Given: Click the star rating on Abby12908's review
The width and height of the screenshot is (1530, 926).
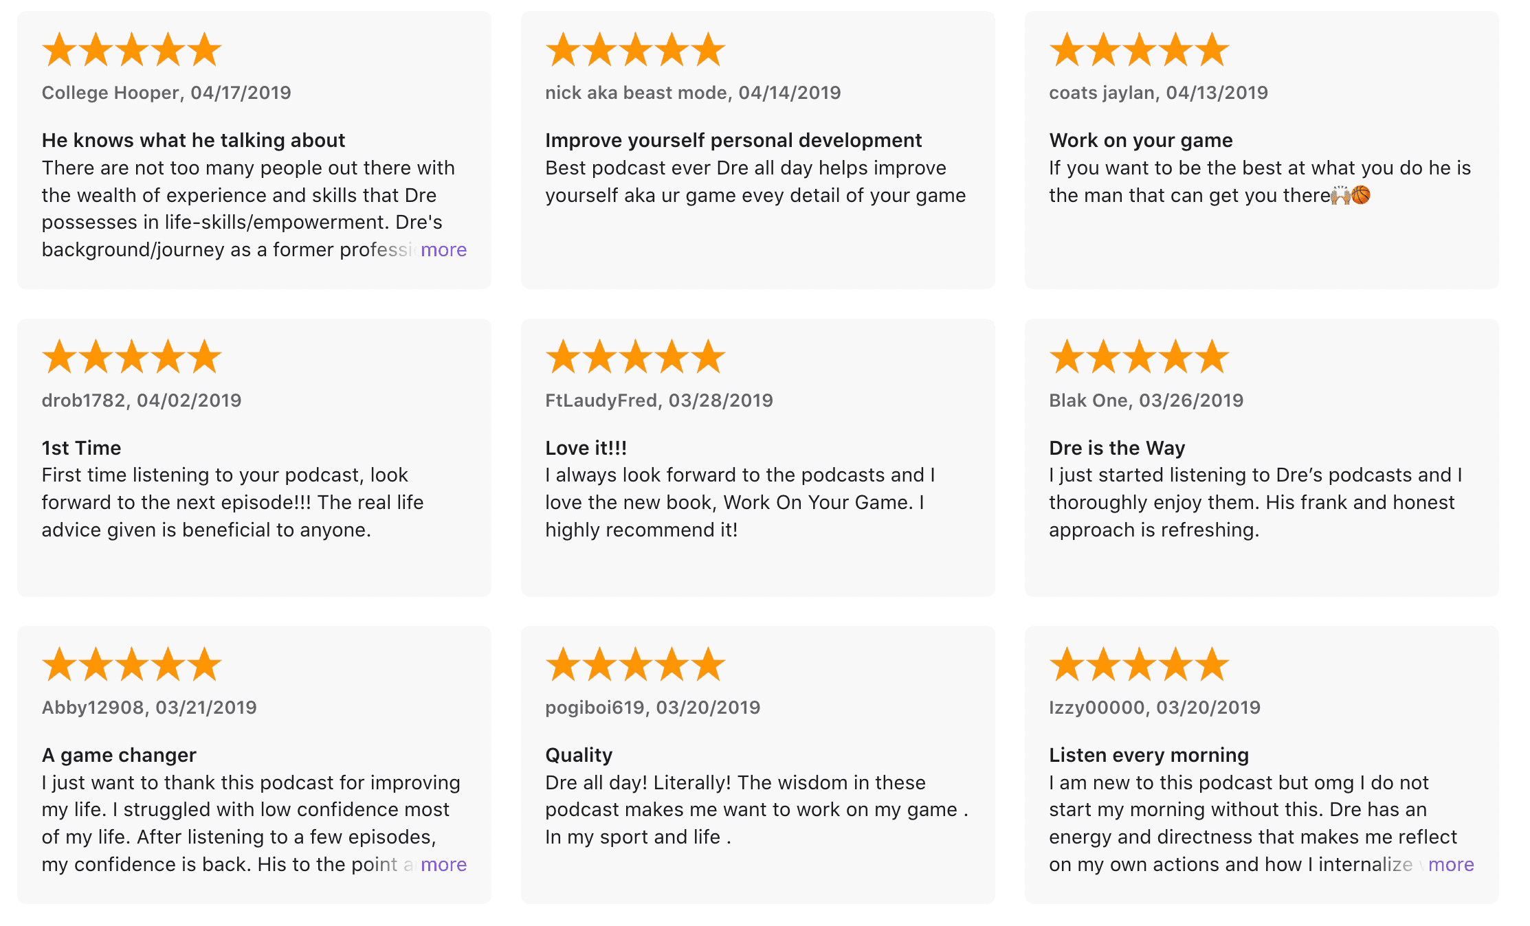Looking at the screenshot, I should coord(131,664).
